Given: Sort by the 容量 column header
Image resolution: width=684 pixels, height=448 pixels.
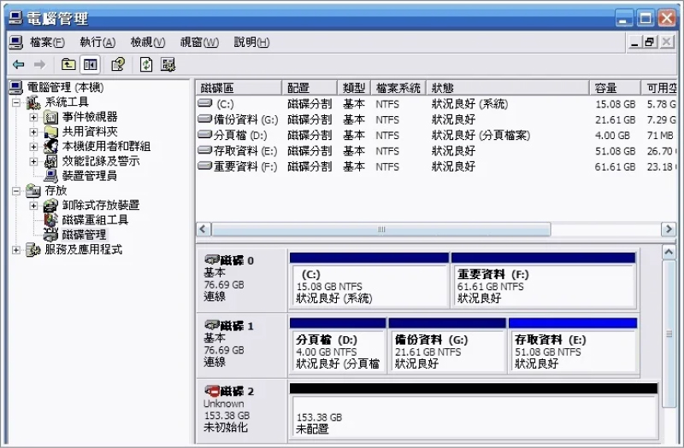Looking at the screenshot, I should pyautogui.click(x=615, y=88).
